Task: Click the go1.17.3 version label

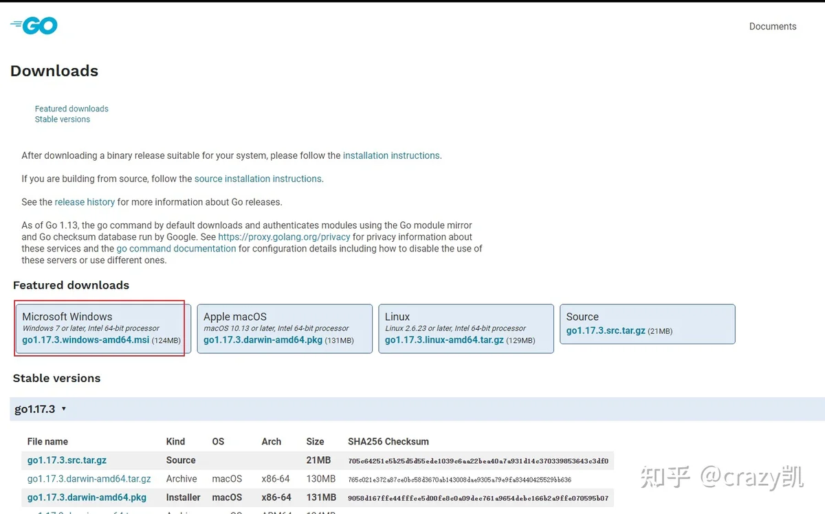Action: click(x=34, y=409)
